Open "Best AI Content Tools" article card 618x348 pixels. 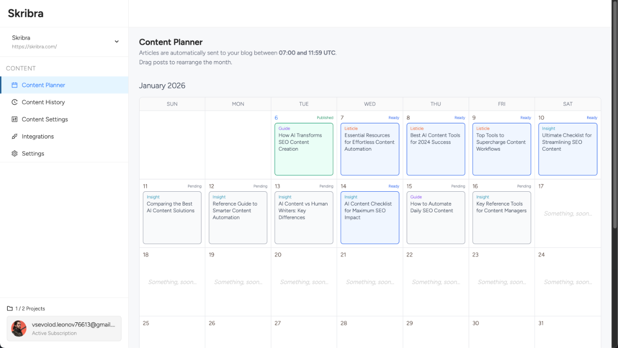[436, 149]
